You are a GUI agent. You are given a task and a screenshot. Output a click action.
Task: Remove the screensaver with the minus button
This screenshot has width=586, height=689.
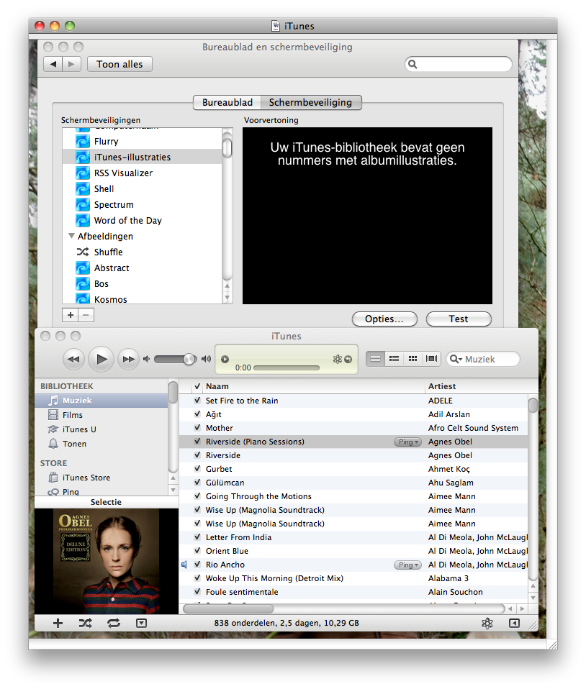86,315
